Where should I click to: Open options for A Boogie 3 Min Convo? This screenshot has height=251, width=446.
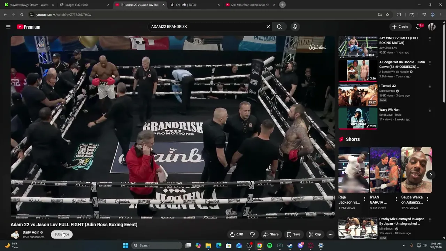430,63
